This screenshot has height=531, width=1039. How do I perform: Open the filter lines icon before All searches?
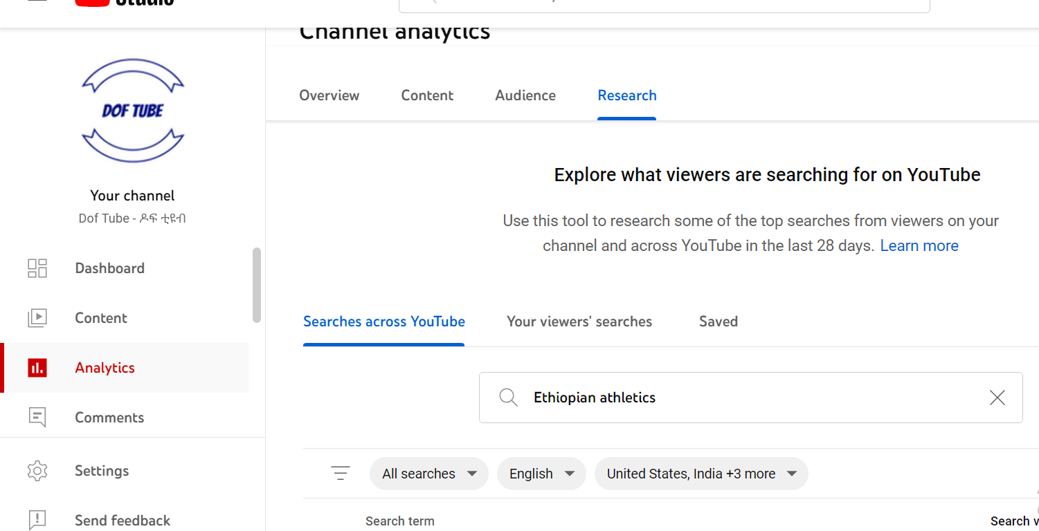pos(341,474)
